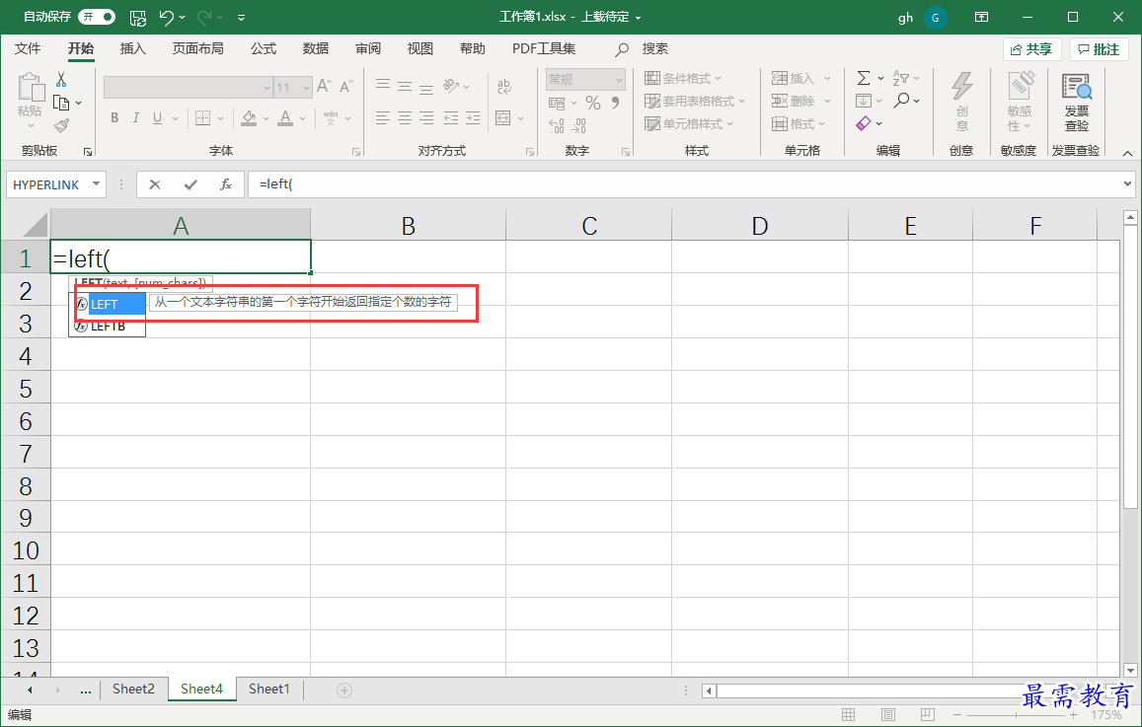1142x727 pixels.
Task: Select LEFTB in the autocomplete list
Action: pyautogui.click(x=107, y=327)
